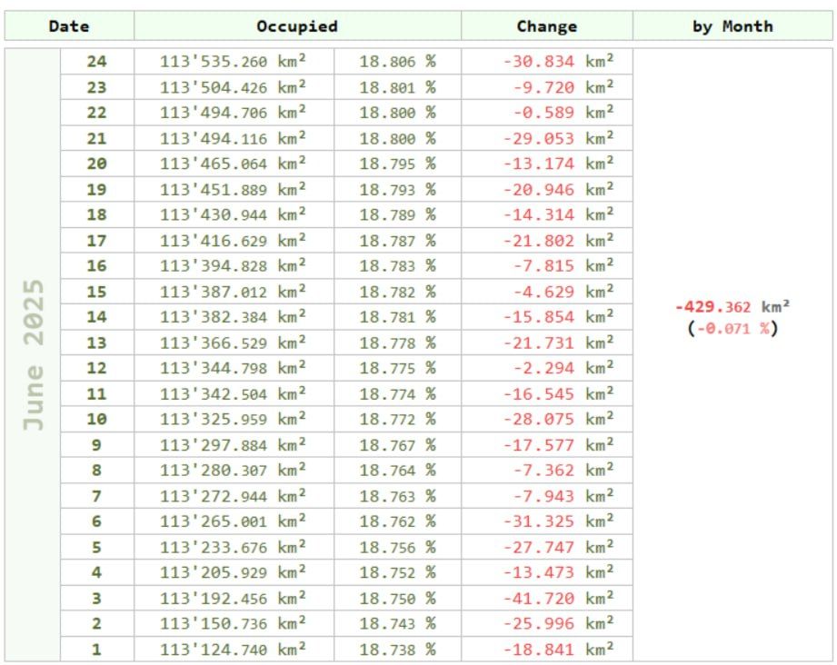Click date cell 12
The width and height of the screenshot is (837, 665).
[97, 368]
